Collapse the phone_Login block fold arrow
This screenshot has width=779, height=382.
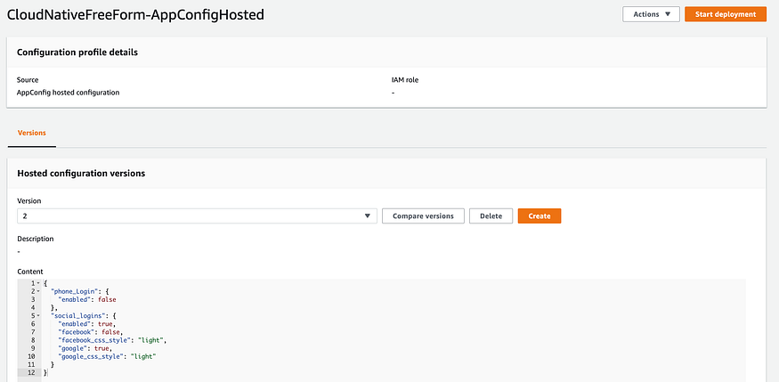(x=38, y=291)
